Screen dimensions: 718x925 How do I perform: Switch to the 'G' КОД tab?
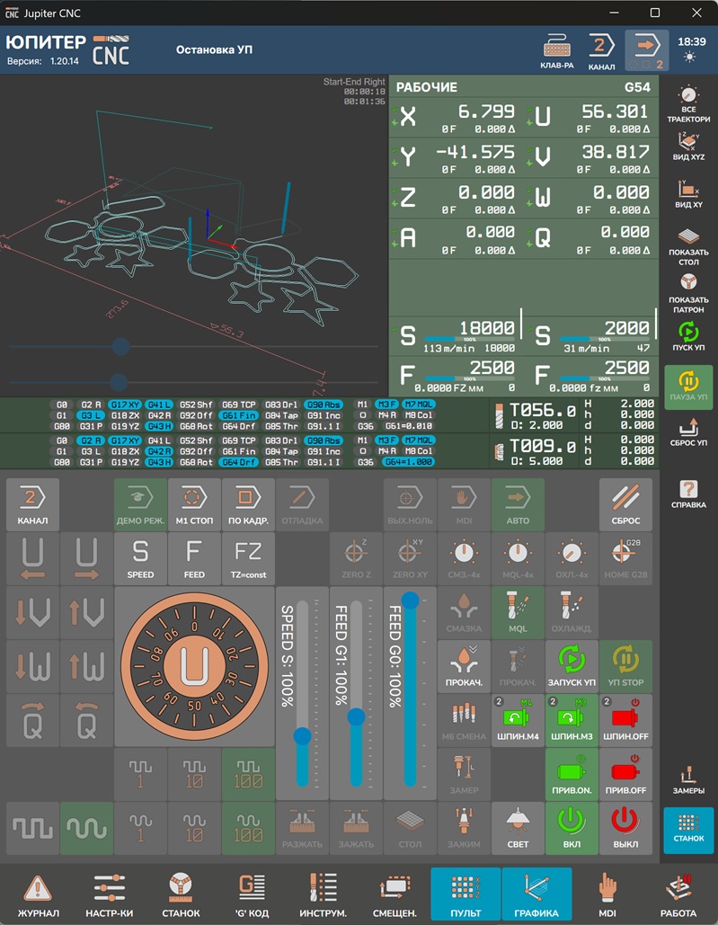[252, 895]
